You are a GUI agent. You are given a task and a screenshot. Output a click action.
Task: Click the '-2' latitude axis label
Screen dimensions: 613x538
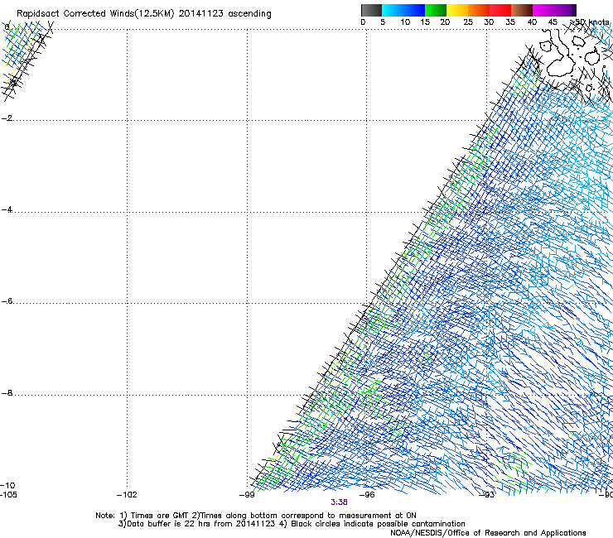[7, 118]
